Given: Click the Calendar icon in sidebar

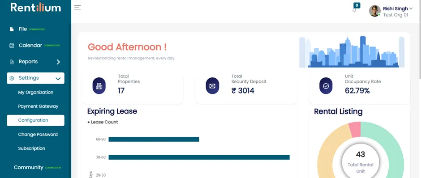Looking at the screenshot, I should pyautogui.click(x=12, y=46).
